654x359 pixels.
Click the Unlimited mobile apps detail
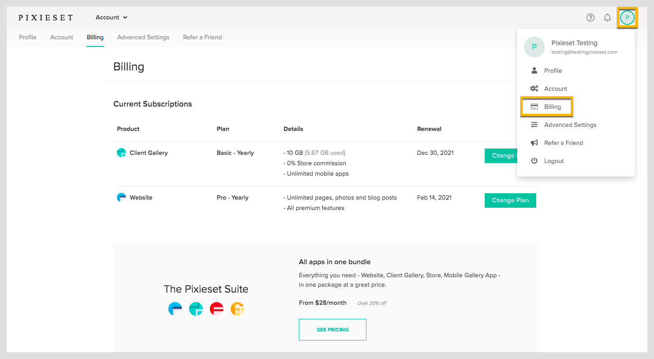(x=316, y=174)
